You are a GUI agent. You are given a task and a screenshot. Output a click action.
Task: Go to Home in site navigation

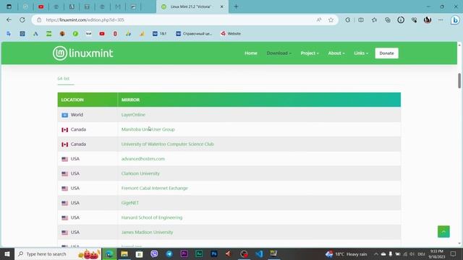251,53
